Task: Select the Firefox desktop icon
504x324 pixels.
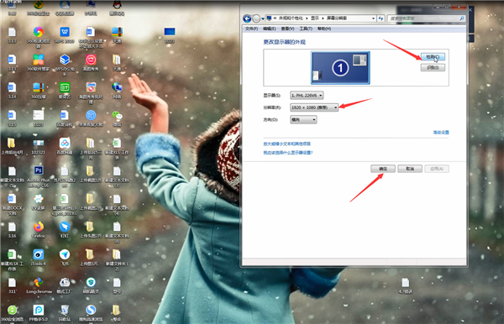Action: tap(39, 230)
